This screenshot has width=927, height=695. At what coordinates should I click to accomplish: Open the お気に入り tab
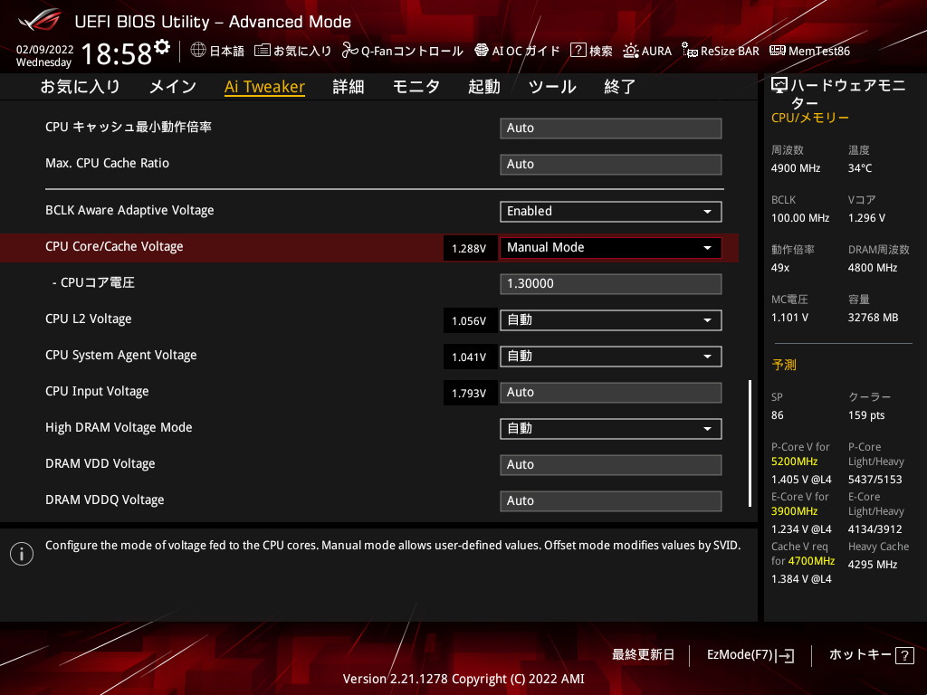point(80,87)
